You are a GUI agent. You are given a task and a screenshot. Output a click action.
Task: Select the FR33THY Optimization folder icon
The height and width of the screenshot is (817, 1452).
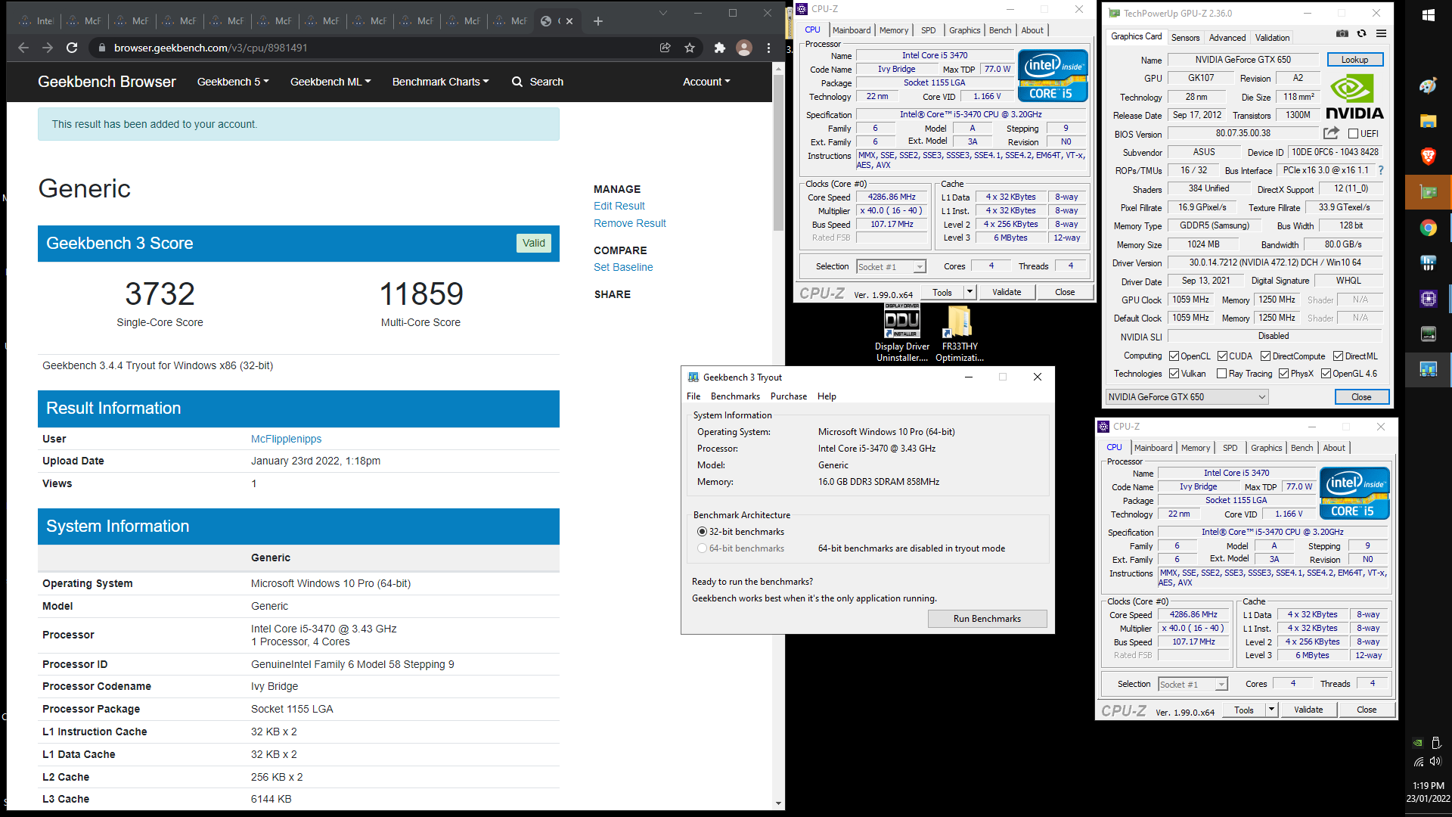[960, 333]
